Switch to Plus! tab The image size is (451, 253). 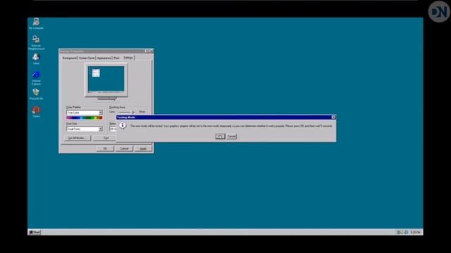pyautogui.click(x=116, y=58)
